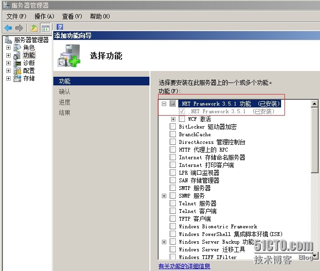This screenshot has height=271, width=320.
Task: Select 服务器管理器 root tree item
Action: (31, 40)
